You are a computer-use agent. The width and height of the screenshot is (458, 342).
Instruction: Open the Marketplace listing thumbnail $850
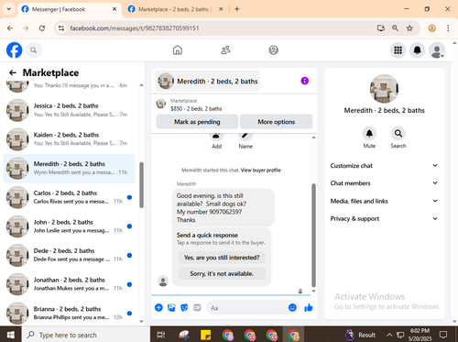[161, 104]
